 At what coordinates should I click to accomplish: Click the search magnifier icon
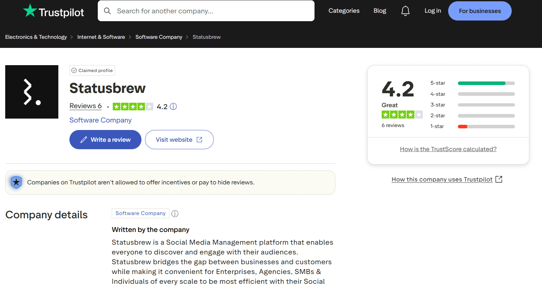click(x=107, y=11)
